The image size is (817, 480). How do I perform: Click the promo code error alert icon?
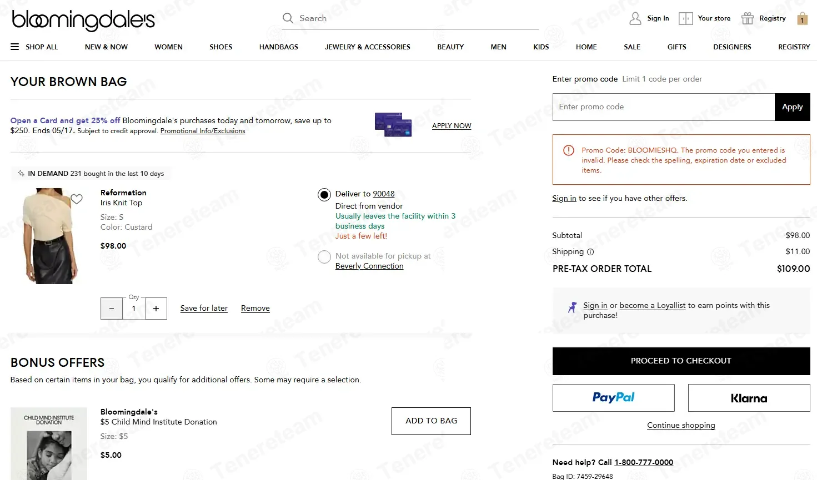pos(568,150)
